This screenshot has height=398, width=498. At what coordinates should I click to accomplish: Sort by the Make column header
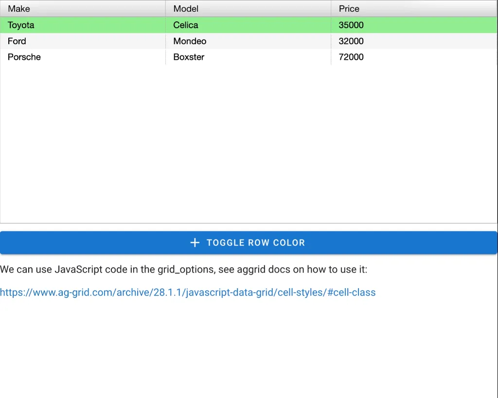point(19,9)
